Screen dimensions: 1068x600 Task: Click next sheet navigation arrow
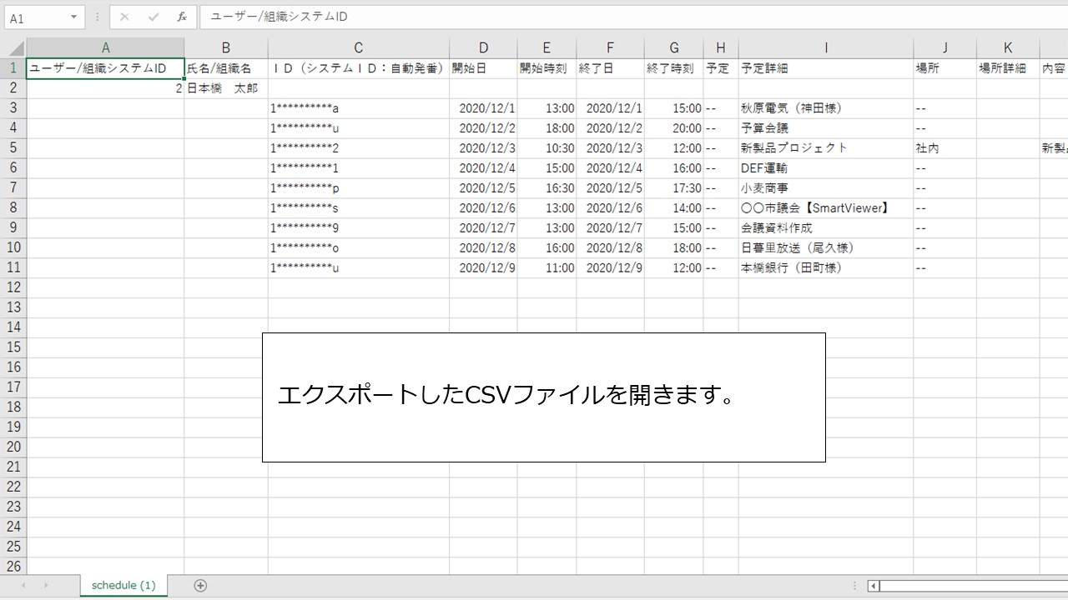click(x=45, y=586)
